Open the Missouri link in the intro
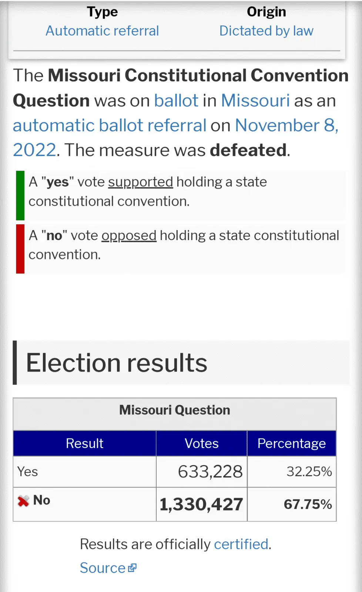Image resolution: width=362 pixels, height=592 pixels. coord(255,101)
